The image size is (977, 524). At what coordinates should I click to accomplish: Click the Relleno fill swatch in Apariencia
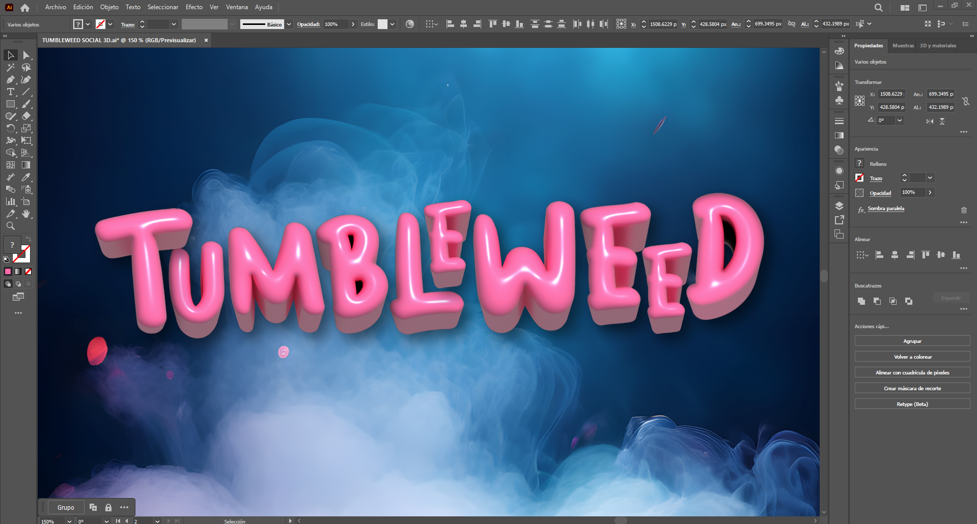859,163
